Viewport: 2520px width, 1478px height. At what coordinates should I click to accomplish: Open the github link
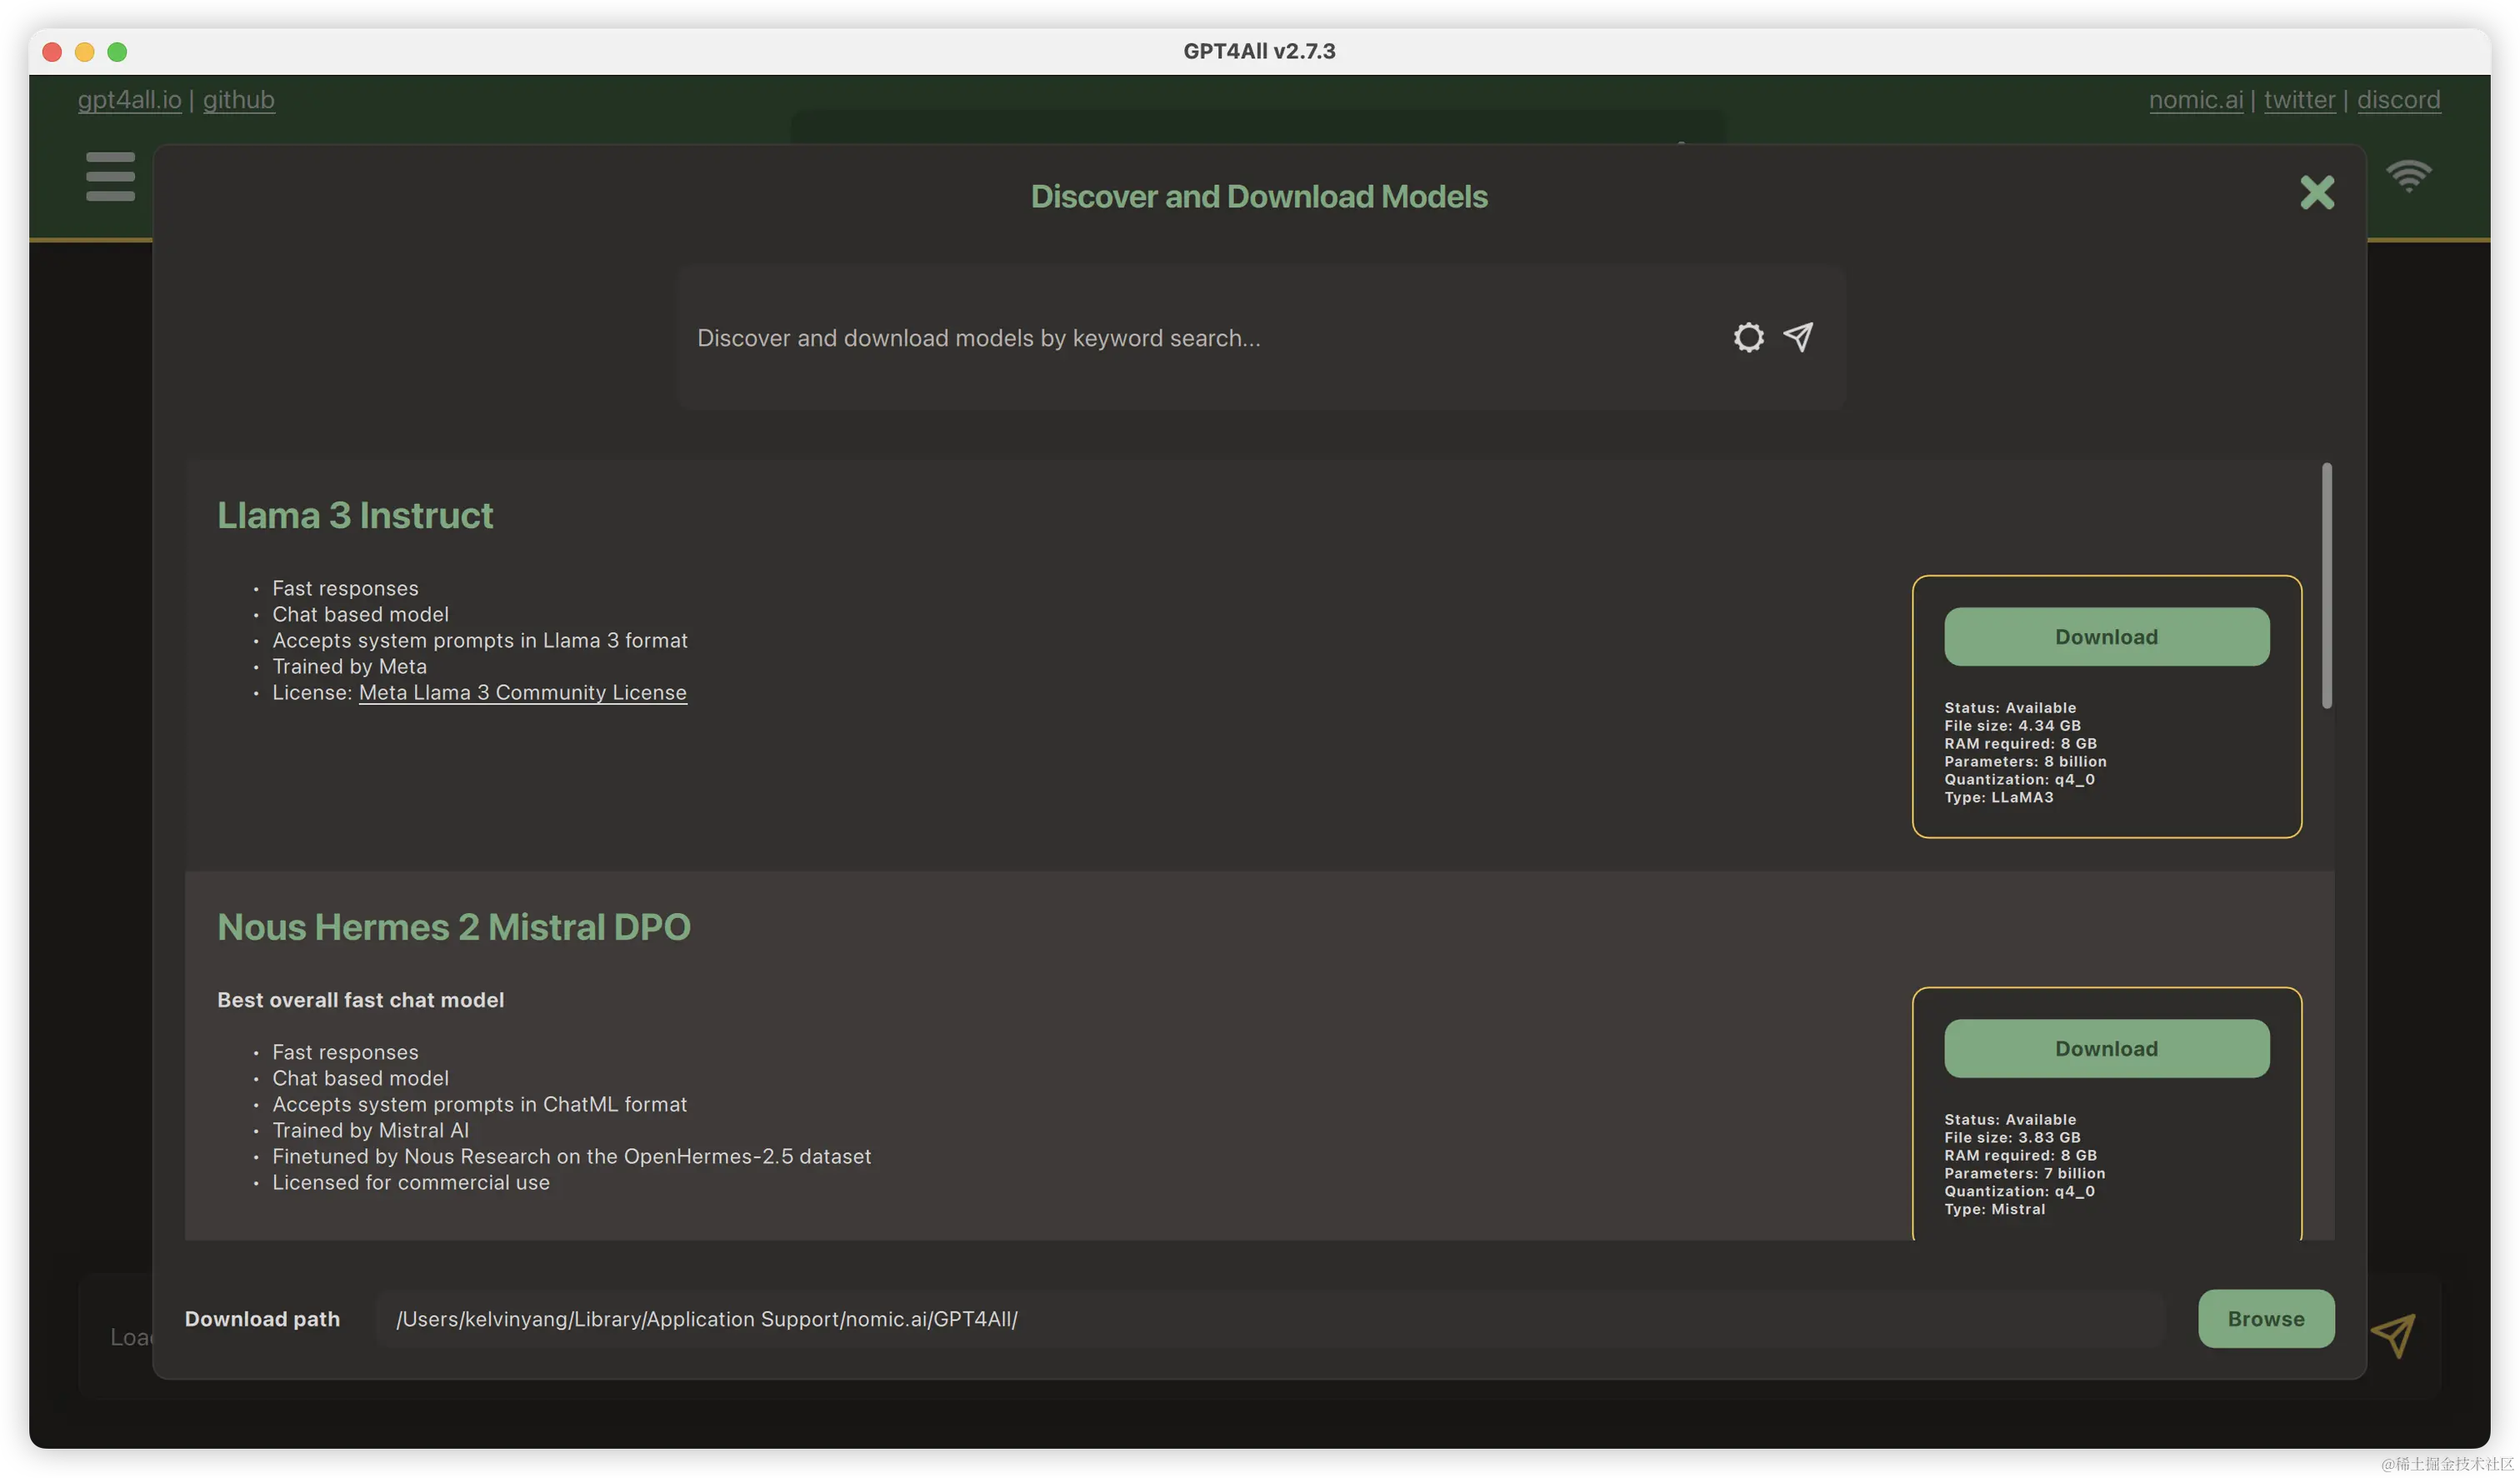238,100
